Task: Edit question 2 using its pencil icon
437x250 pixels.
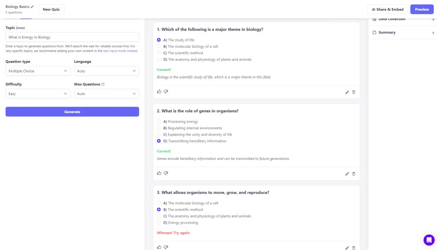Action: (347, 174)
